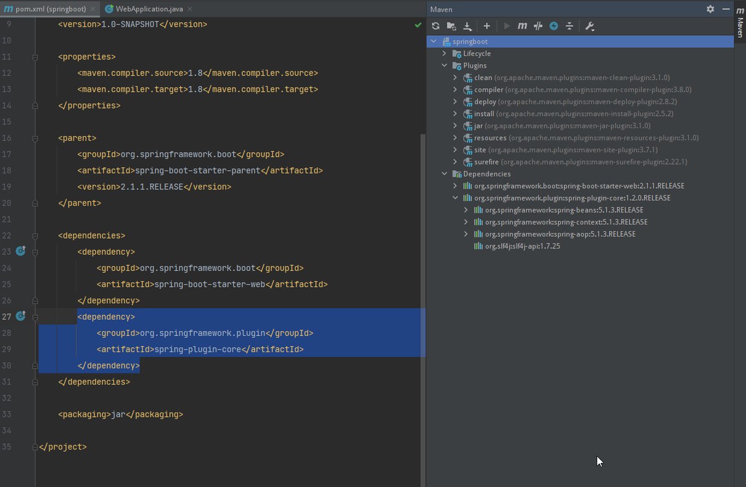Toggle Skip Tests Mode lightning icon
Viewport: 746px width, 487px height.
click(x=553, y=26)
